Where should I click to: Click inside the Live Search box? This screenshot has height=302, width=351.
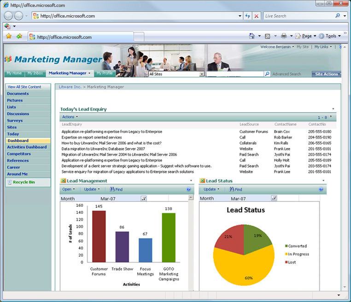[x=298, y=16]
